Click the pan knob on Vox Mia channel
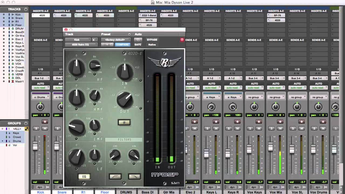 click(276, 107)
